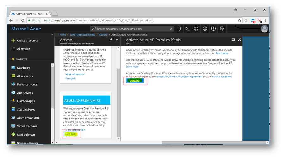Open Resource groups in the sidebar
The height and width of the screenshot is (158, 283).
coord(27,84)
